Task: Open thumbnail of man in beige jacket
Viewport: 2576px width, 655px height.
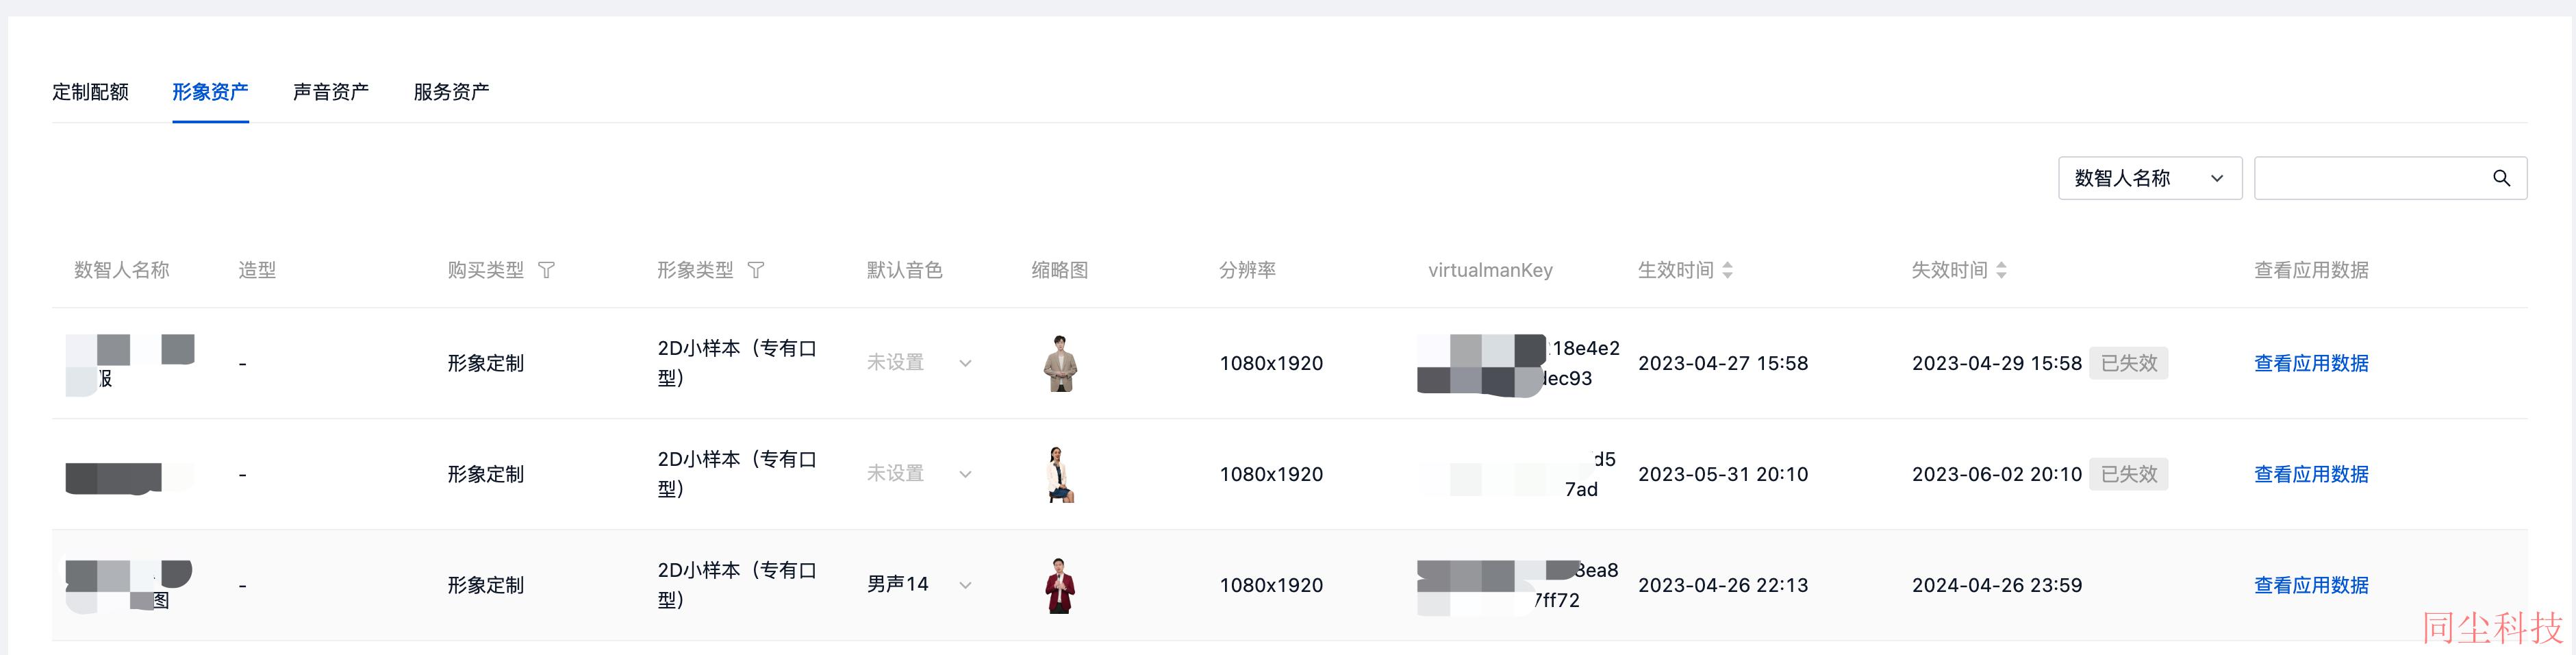Action: tap(1060, 363)
